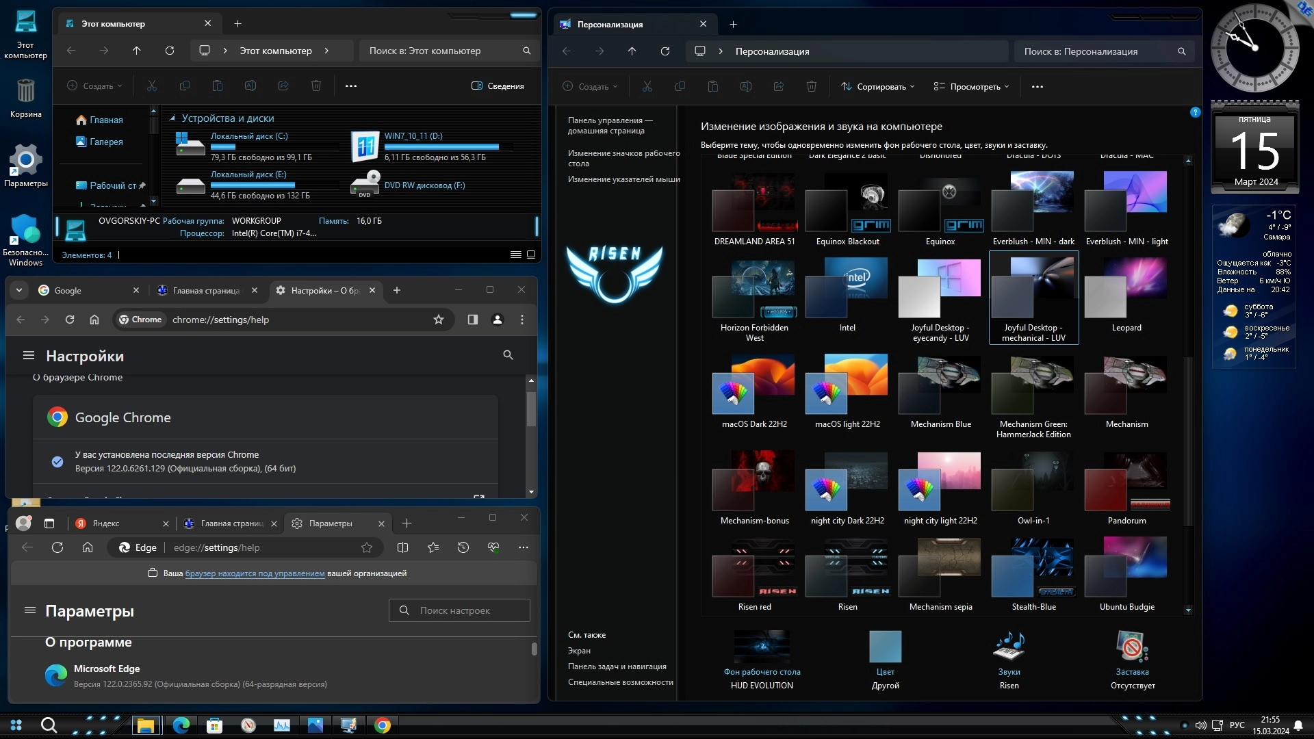Open Звуки Risen sound settings

1009,656
